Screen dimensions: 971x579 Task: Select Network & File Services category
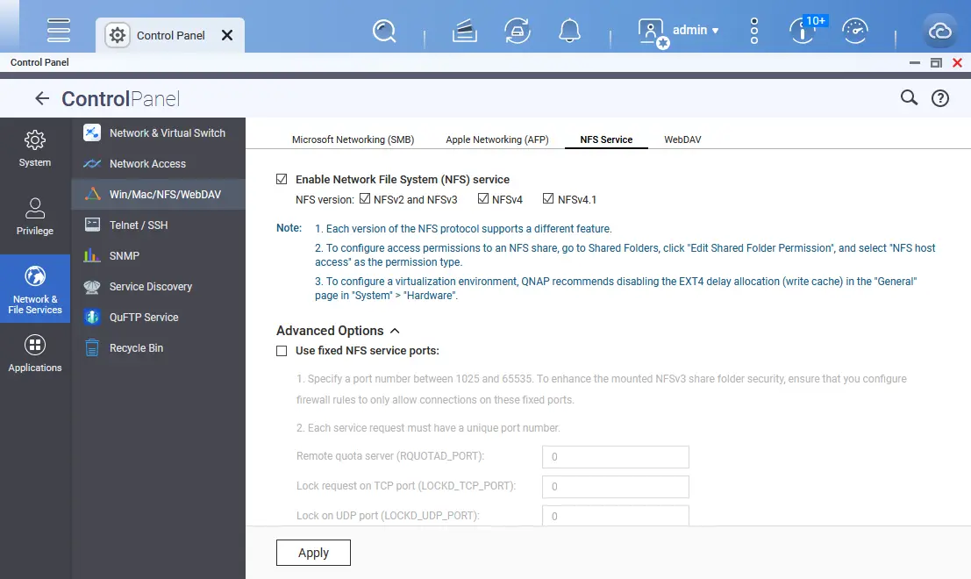coord(35,289)
